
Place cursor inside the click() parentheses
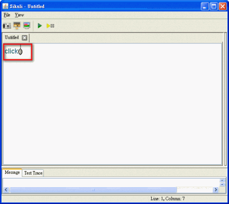[x=20, y=52]
